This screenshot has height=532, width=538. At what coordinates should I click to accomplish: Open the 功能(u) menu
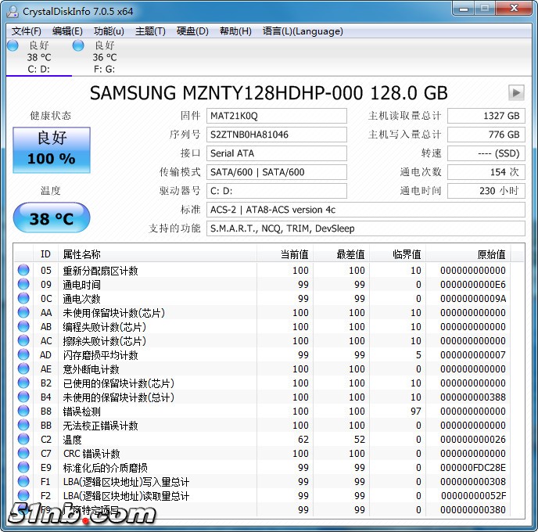coord(109,31)
